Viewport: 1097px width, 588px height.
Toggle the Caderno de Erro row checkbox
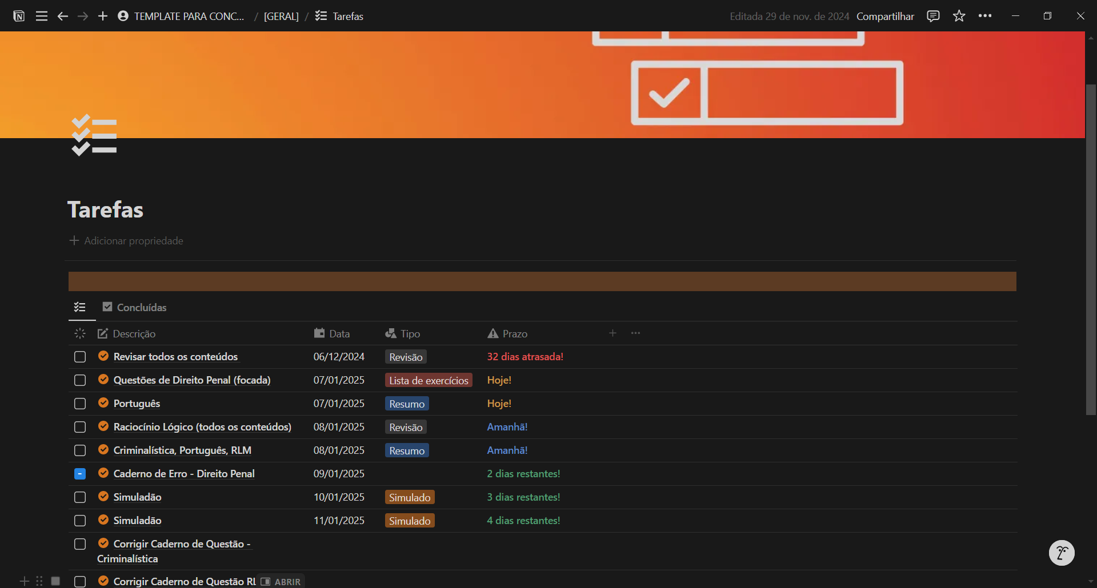click(80, 474)
